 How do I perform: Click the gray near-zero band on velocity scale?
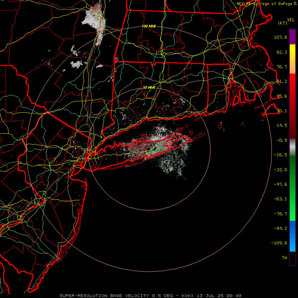(292, 146)
